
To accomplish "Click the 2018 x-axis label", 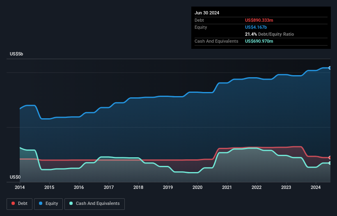I will (138, 187).
